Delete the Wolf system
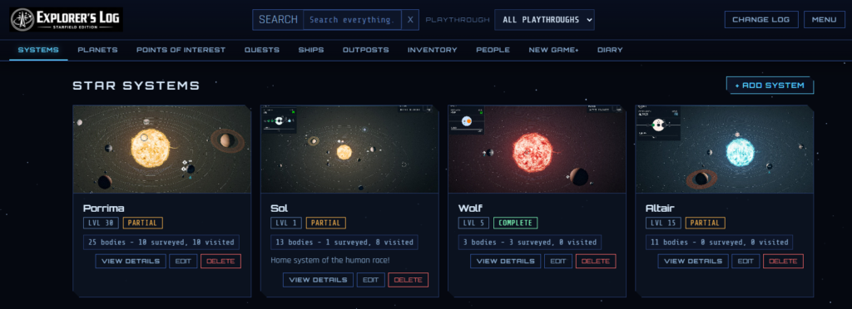Viewport: 852px width, 309px height. coord(596,261)
